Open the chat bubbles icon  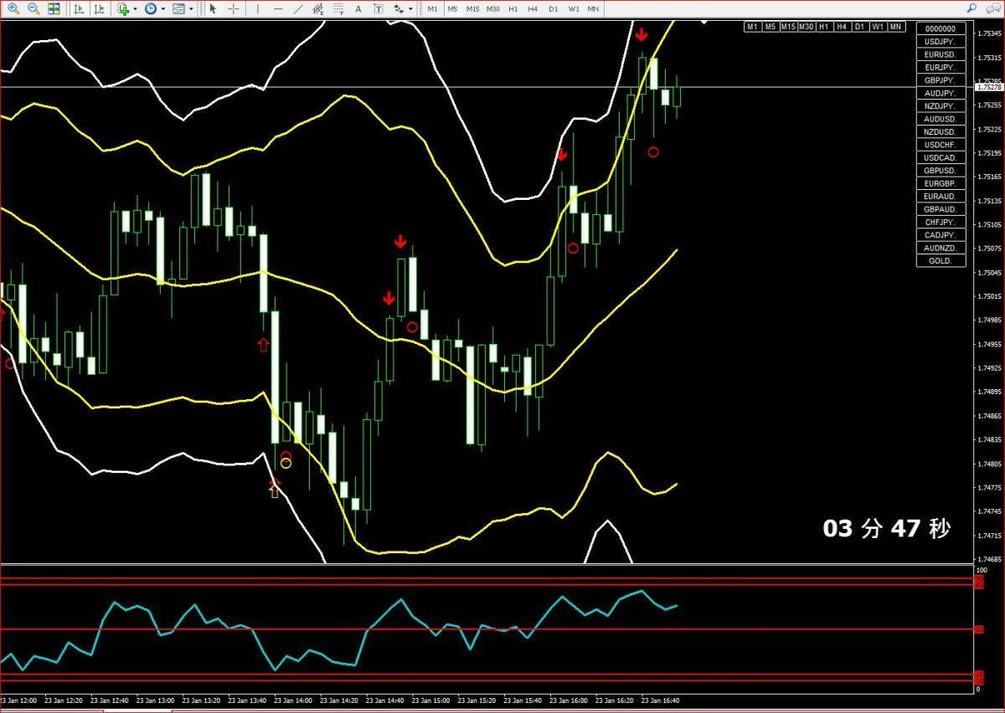click(992, 8)
